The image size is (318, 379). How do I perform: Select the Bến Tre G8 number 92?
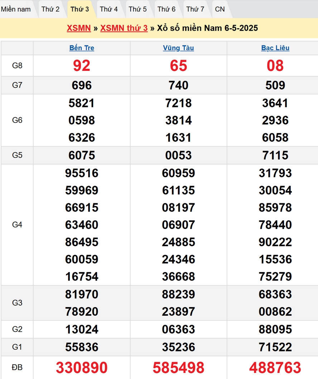point(82,66)
